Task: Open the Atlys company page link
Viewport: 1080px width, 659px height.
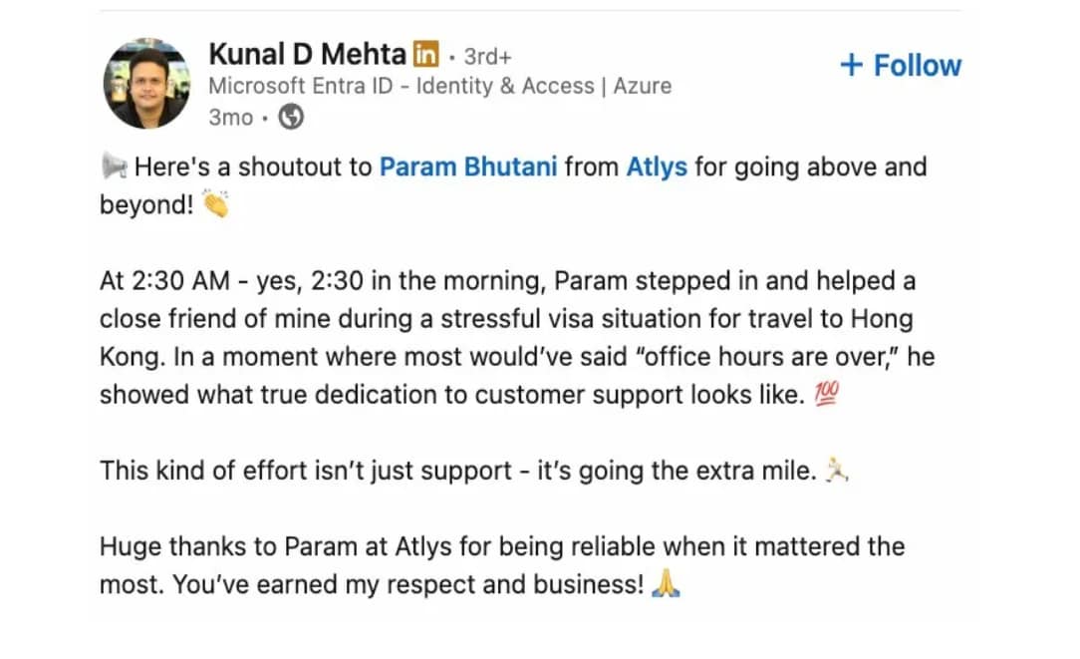Action: click(x=657, y=166)
